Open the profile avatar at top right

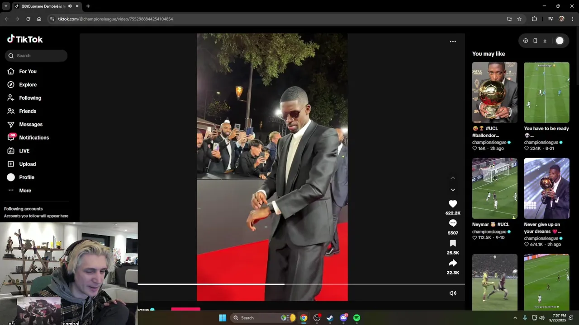click(x=560, y=41)
